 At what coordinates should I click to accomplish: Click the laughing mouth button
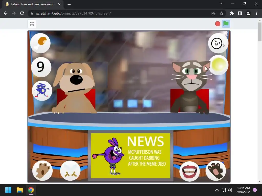[x=190, y=171]
